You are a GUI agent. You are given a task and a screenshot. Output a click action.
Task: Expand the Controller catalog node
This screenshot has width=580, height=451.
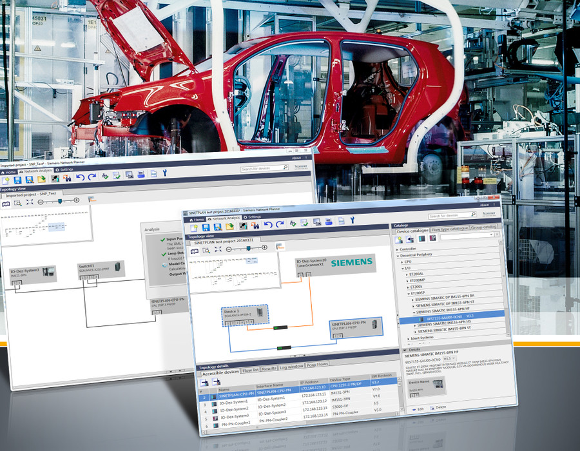coord(396,249)
